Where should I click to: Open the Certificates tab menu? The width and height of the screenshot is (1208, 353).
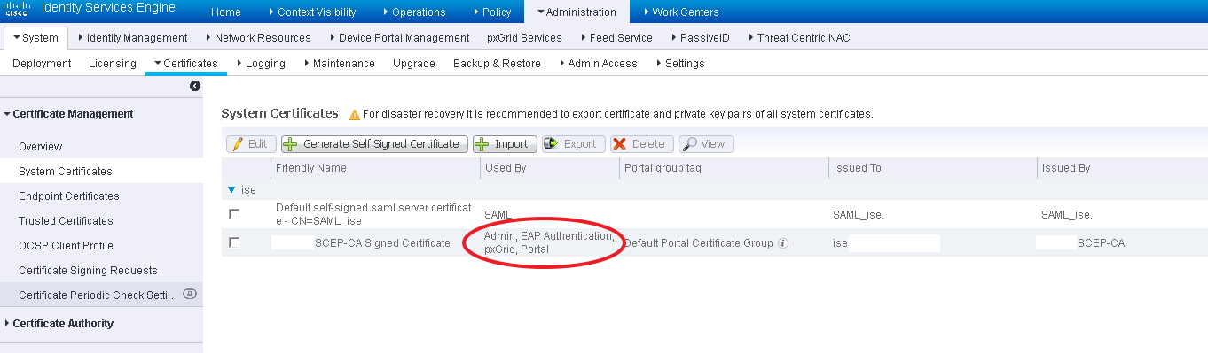pyautogui.click(x=185, y=64)
